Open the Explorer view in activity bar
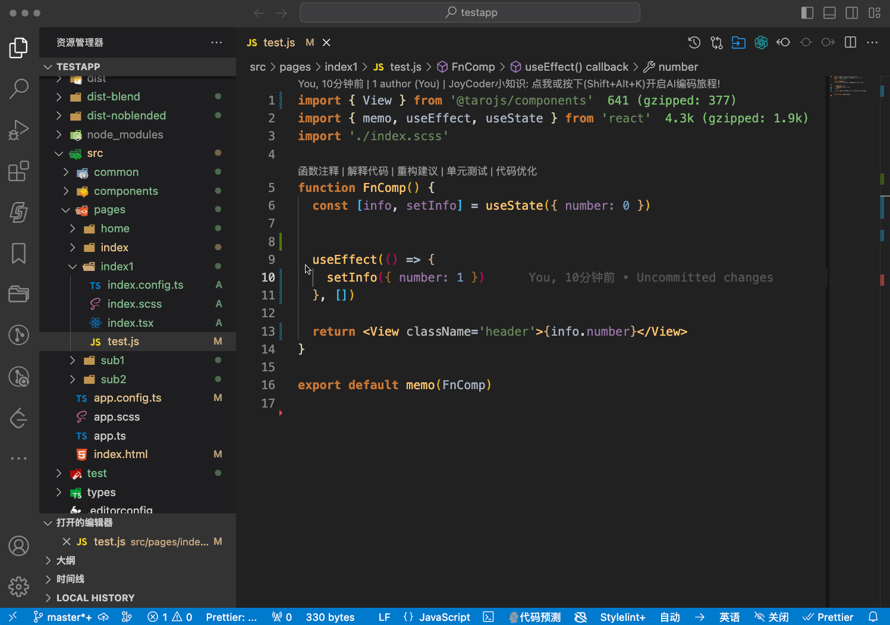The width and height of the screenshot is (890, 625). point(19,48)
